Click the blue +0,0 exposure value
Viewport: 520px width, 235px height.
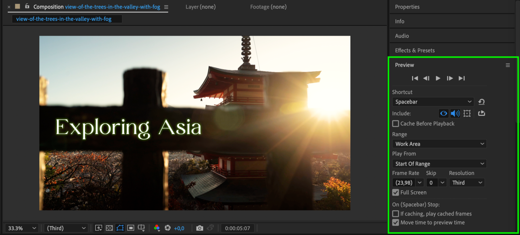pos(179,228)
